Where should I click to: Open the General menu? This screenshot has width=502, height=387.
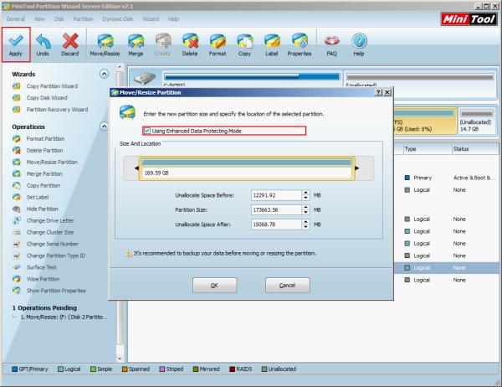(15, 19)
